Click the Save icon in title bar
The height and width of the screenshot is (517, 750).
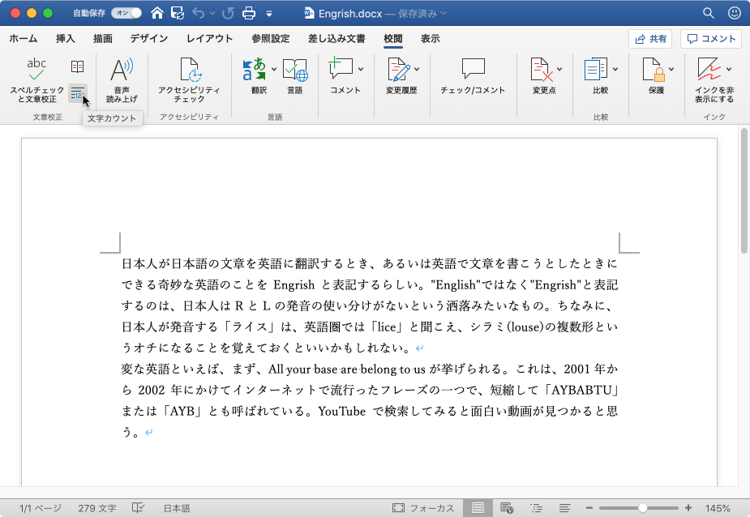[x=178, y=14]
